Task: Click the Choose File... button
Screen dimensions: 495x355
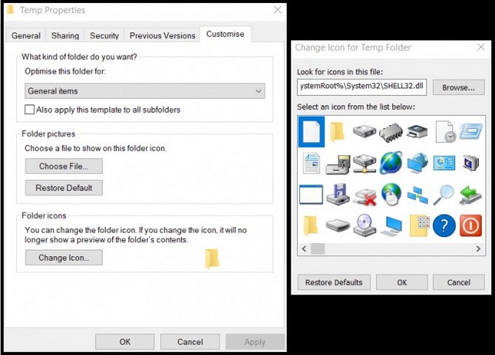Action: pyautogui.click(x=63, y=166)
